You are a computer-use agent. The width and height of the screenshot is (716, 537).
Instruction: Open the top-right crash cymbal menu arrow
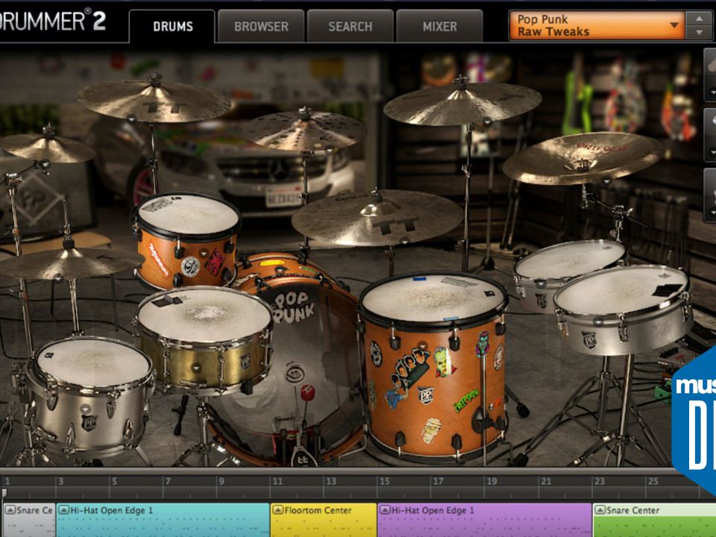click(487, 122)
